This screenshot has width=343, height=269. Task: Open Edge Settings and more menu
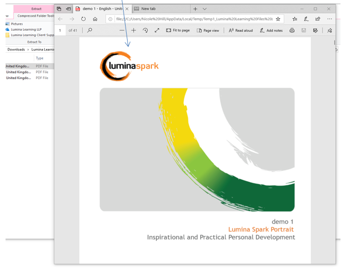click(x=329, y=19)
